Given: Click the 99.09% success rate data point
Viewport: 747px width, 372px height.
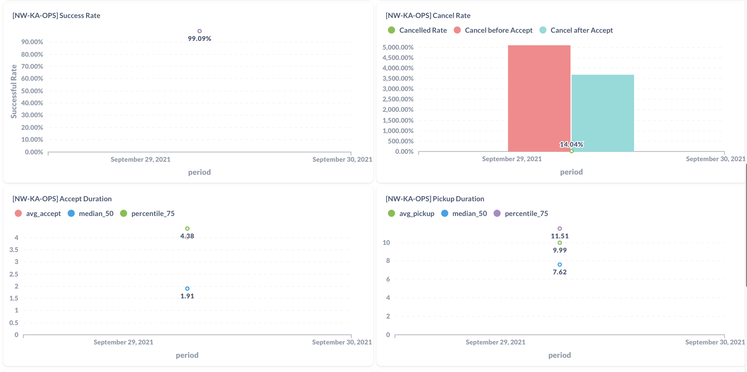Looking at the screenshot, I should tap(199, 31).
